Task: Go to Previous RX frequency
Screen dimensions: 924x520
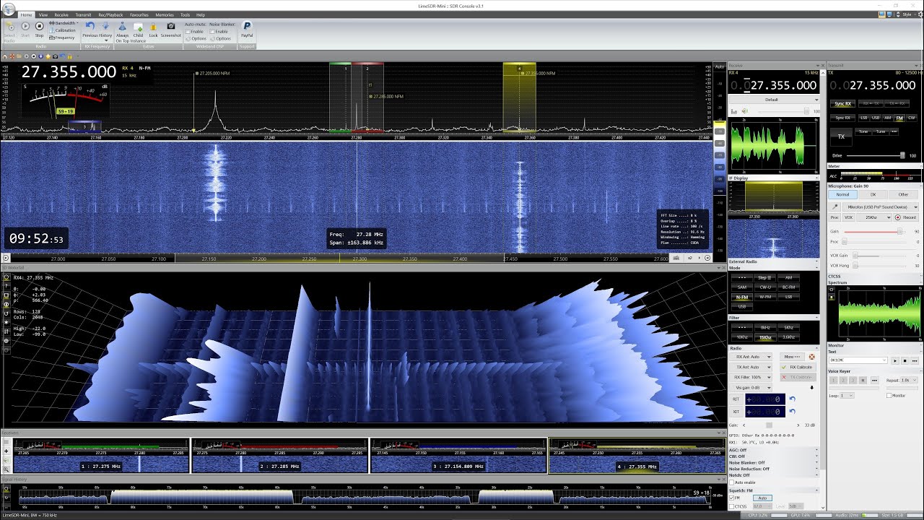Action: click(90, 29)
